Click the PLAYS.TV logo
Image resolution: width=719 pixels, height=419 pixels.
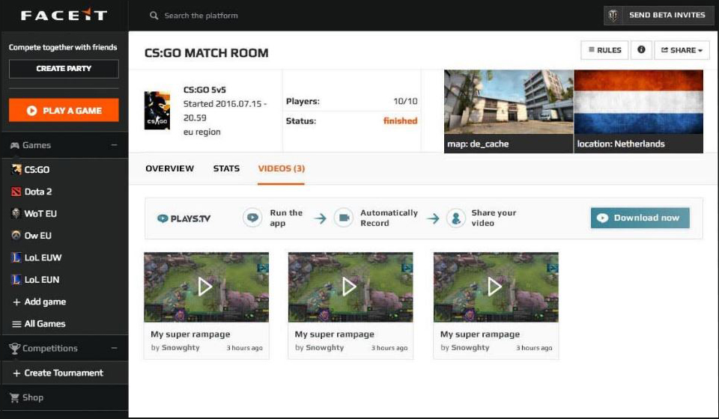(x=183, y=218)
